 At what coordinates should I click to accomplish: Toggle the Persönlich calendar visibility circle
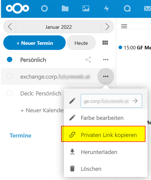pos(9,60)
